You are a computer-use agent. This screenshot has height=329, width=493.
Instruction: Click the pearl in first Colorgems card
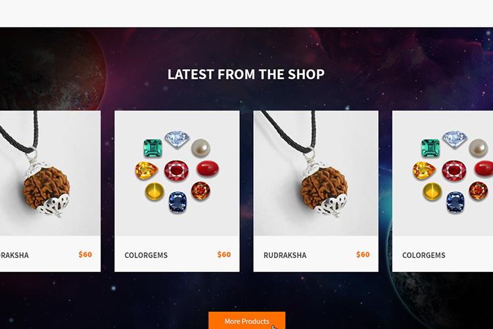tap(200, 148)
